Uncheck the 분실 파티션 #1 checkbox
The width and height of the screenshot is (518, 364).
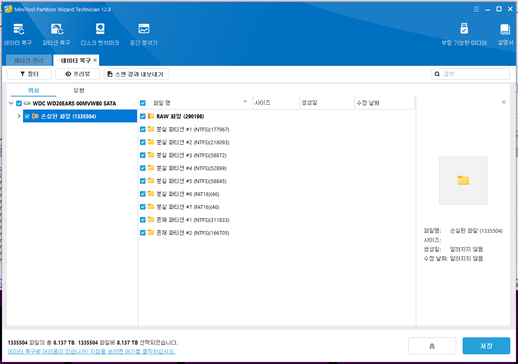coord(143,129)
